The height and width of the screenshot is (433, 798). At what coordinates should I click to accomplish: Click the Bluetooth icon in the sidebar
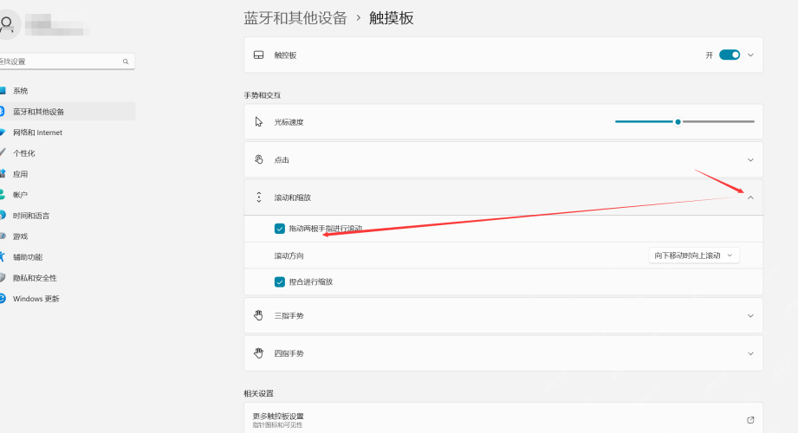[3, 112]
